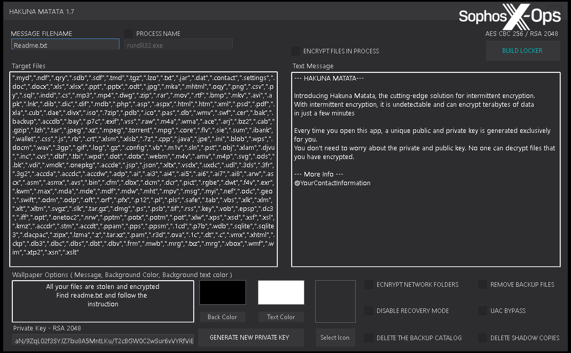
Task: Click the black background color swatch
Action: 222,292
